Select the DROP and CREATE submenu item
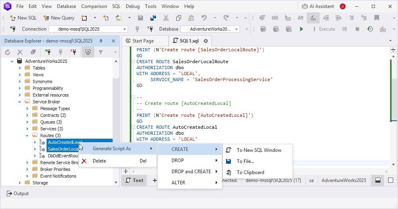This screenshot has width=398, height=209. 190,172
